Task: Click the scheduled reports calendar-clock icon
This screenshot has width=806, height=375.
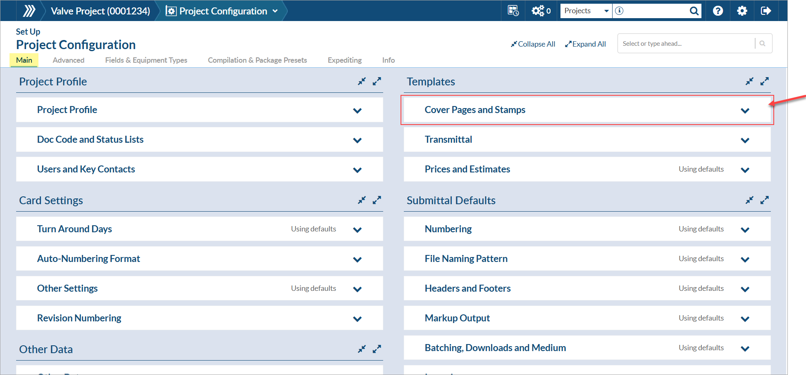Action: click(x=513, y=11)
